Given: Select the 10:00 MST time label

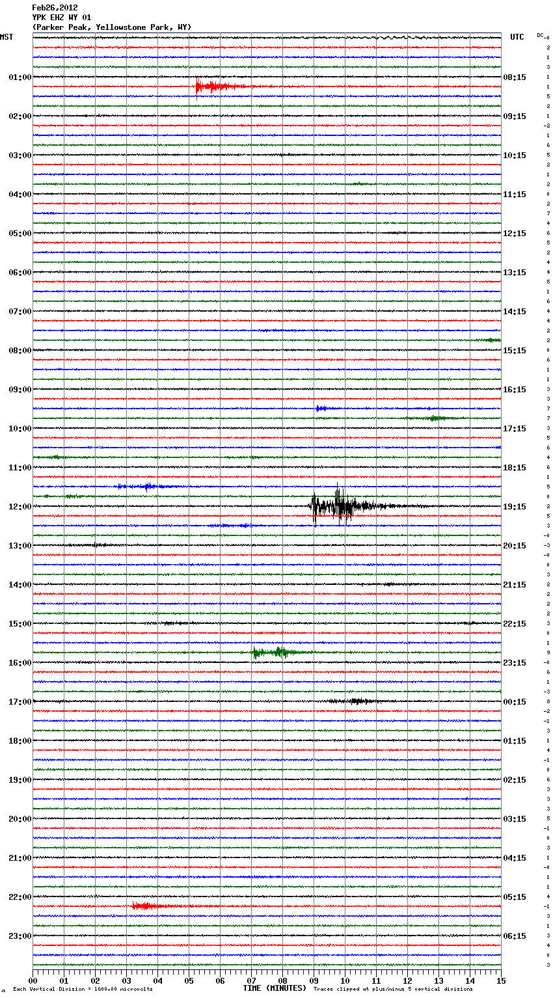Looking at the screenshot, I should point(20,429).
